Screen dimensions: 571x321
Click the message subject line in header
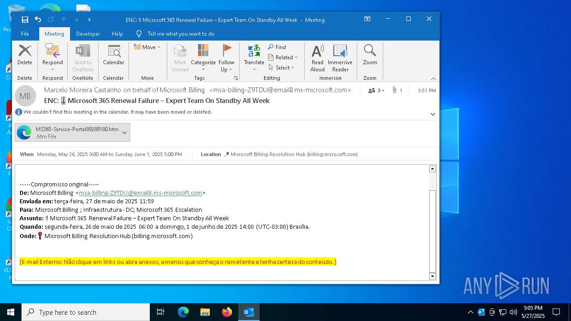[x=157, y=101]
